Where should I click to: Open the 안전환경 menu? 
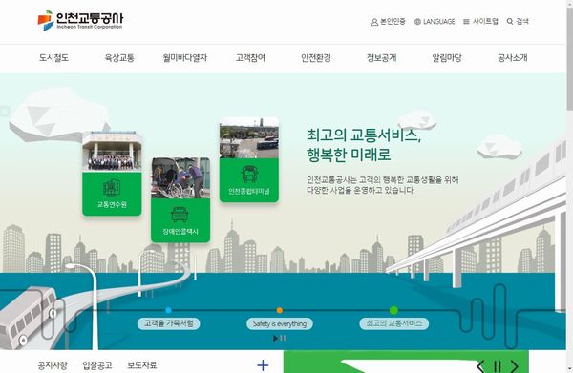[316, 57]
